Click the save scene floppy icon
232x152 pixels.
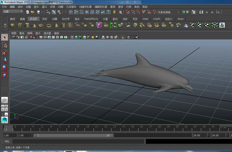tap(38, 12)
